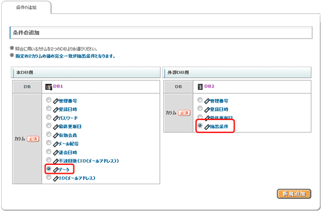
Task: Select the 管理番号 radio button under DB2
Action: pos(200,100)
